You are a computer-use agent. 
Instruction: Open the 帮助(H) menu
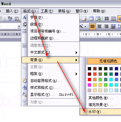click(x=99, y=11)
